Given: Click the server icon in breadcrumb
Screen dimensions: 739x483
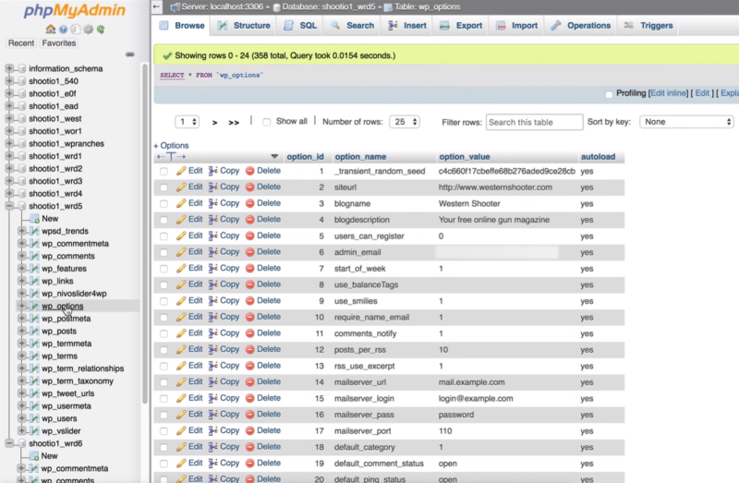Looking at the screenshot, I should click(x=175, y=7).
